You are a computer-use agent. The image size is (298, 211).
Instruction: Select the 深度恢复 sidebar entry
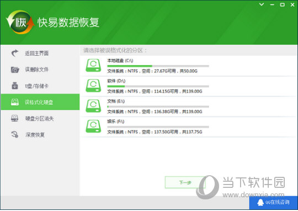pos(40,134)
